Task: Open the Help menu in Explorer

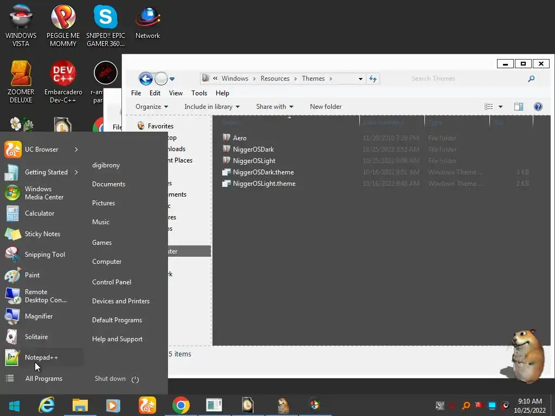Action: [x=222, y=93]
